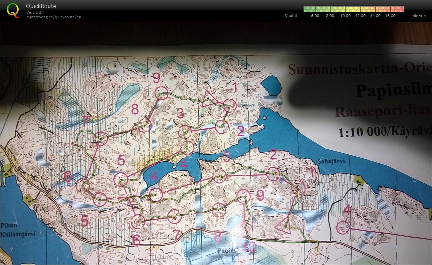
Task: Click control number 10 on the map
Action: point(249,247)
